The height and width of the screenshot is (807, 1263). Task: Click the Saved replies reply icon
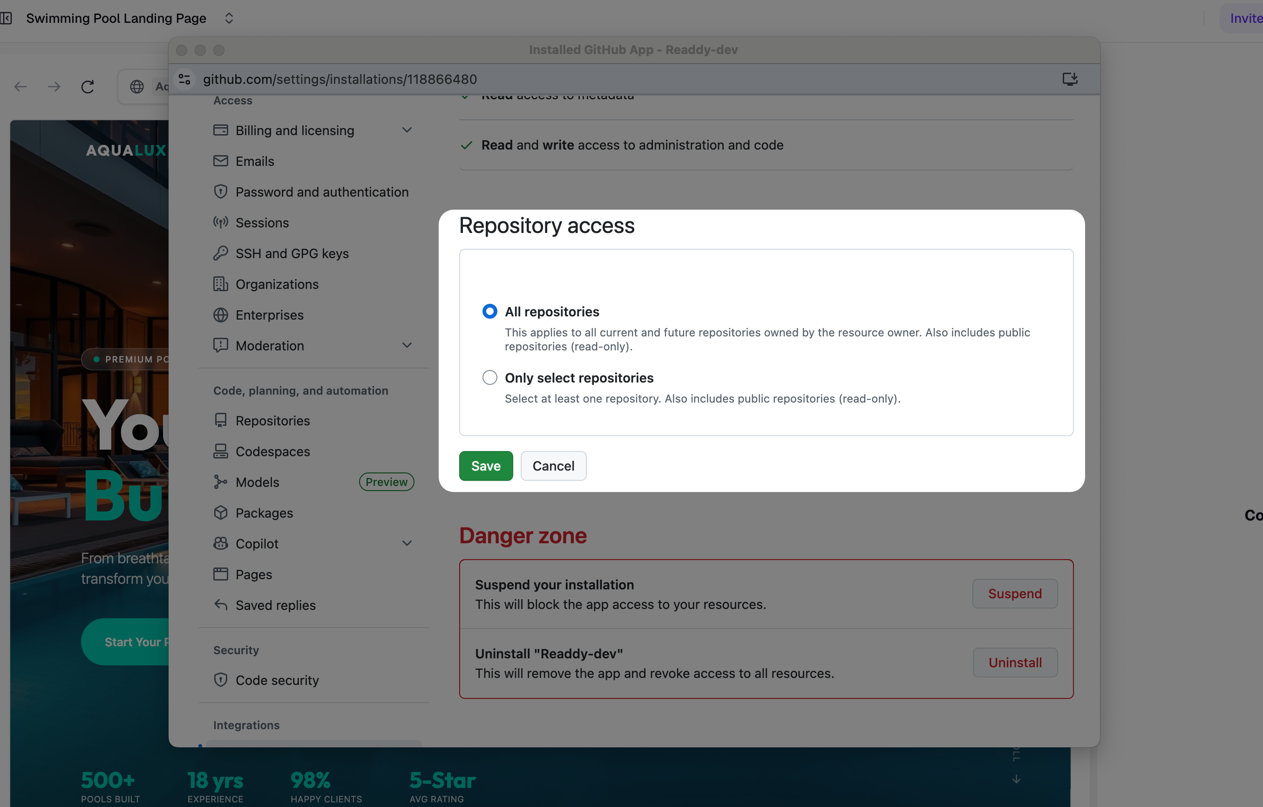[221, 605]
